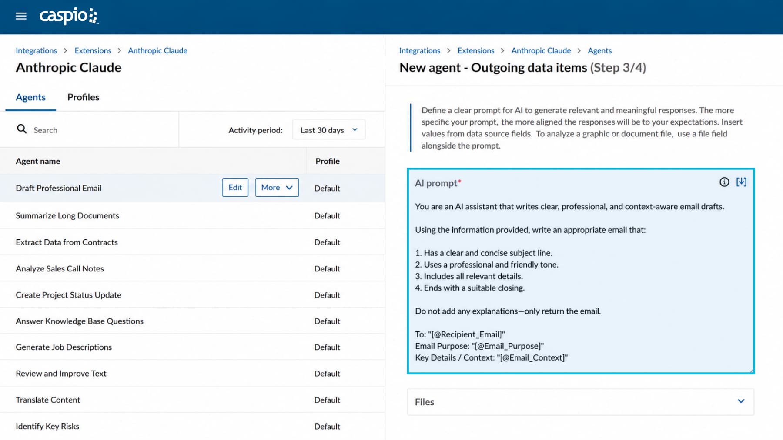Click the search magnifier icon

(x=21, y=129)
